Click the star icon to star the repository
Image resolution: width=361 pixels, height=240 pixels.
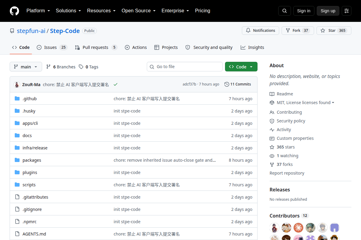pos(323,31)
